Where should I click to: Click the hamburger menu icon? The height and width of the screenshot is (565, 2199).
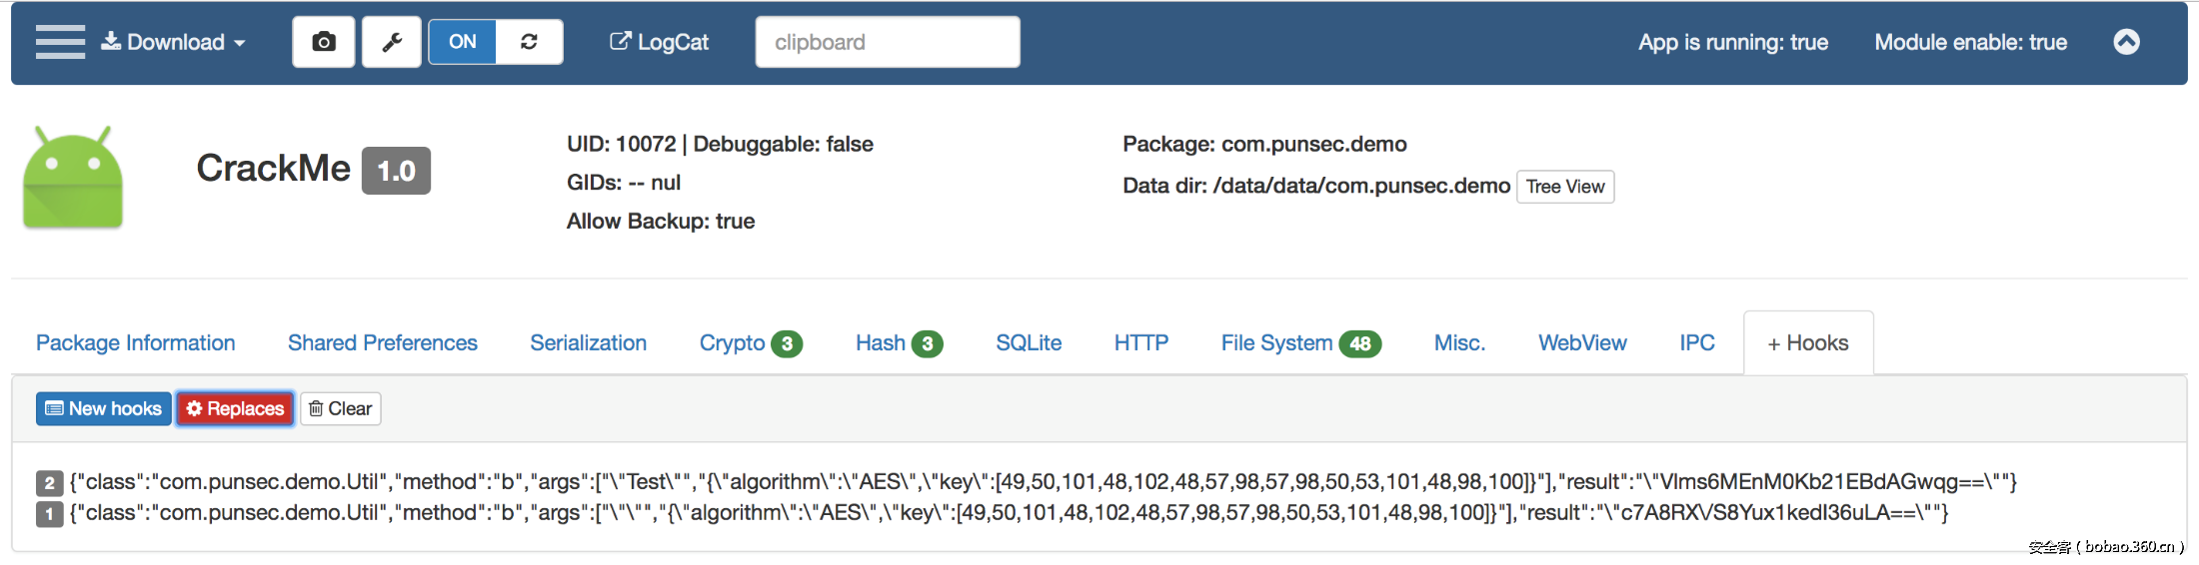[x=60, y=42]
